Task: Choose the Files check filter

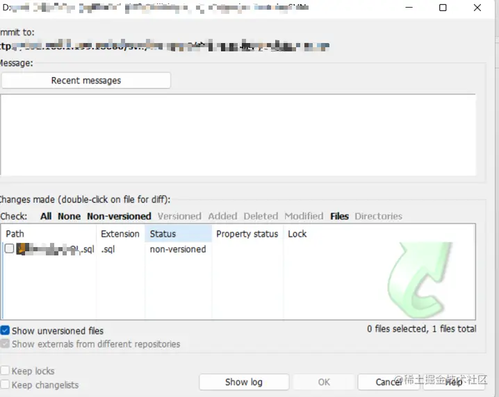Action: (339, 216)
